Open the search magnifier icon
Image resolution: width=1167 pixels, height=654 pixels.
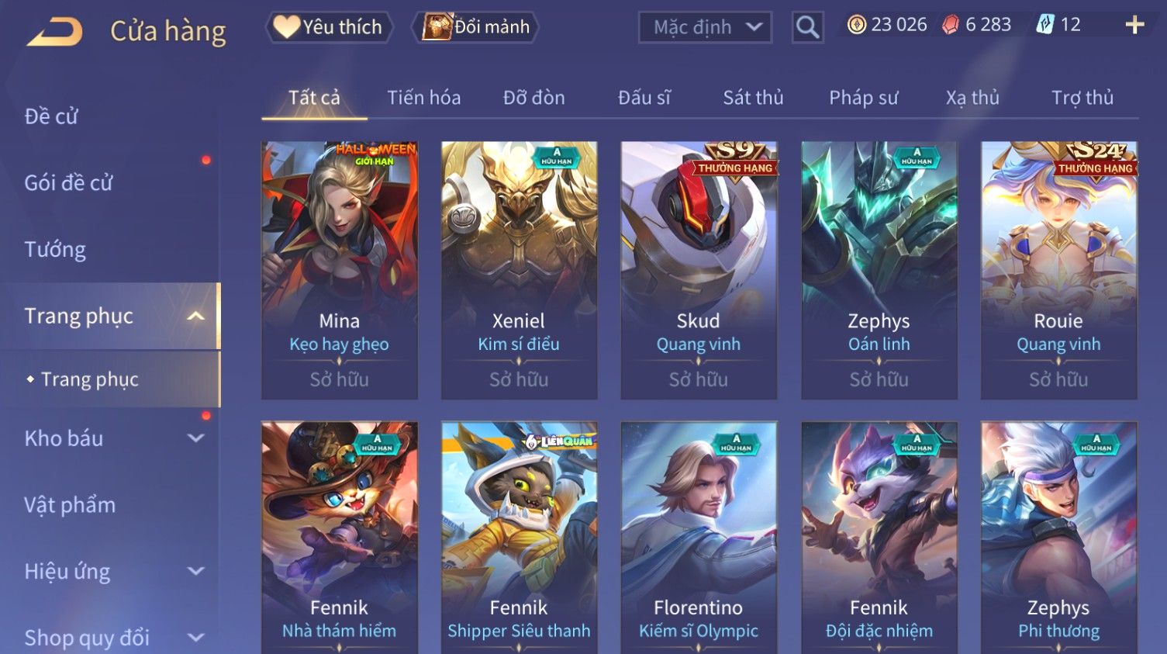807,27
